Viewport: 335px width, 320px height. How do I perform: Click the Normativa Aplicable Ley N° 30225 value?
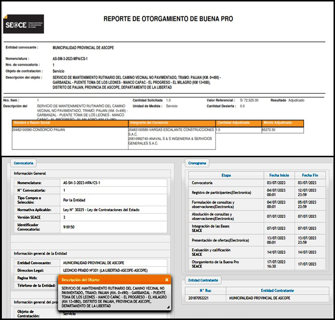(101, 210)
